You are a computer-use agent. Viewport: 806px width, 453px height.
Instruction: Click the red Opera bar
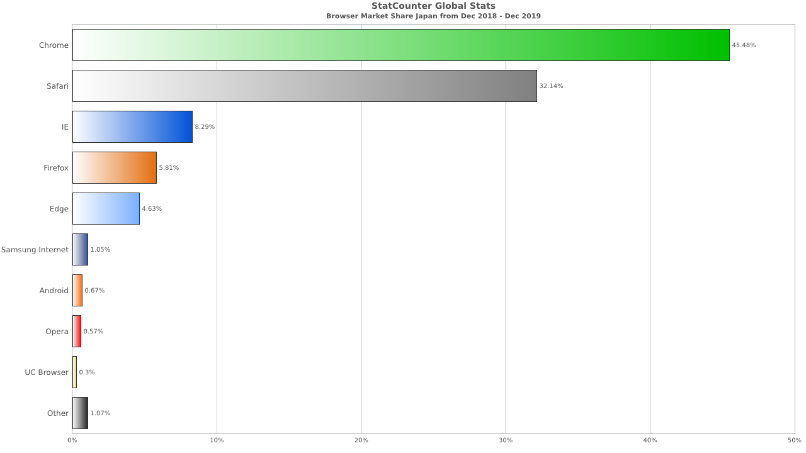77,331
